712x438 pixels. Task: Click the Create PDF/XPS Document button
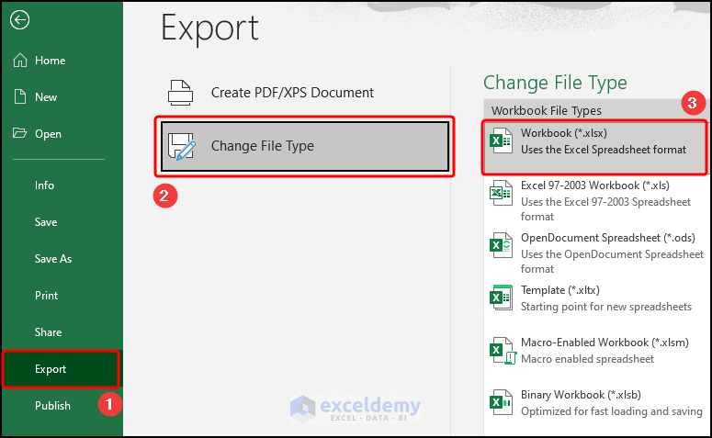(292, 93)
